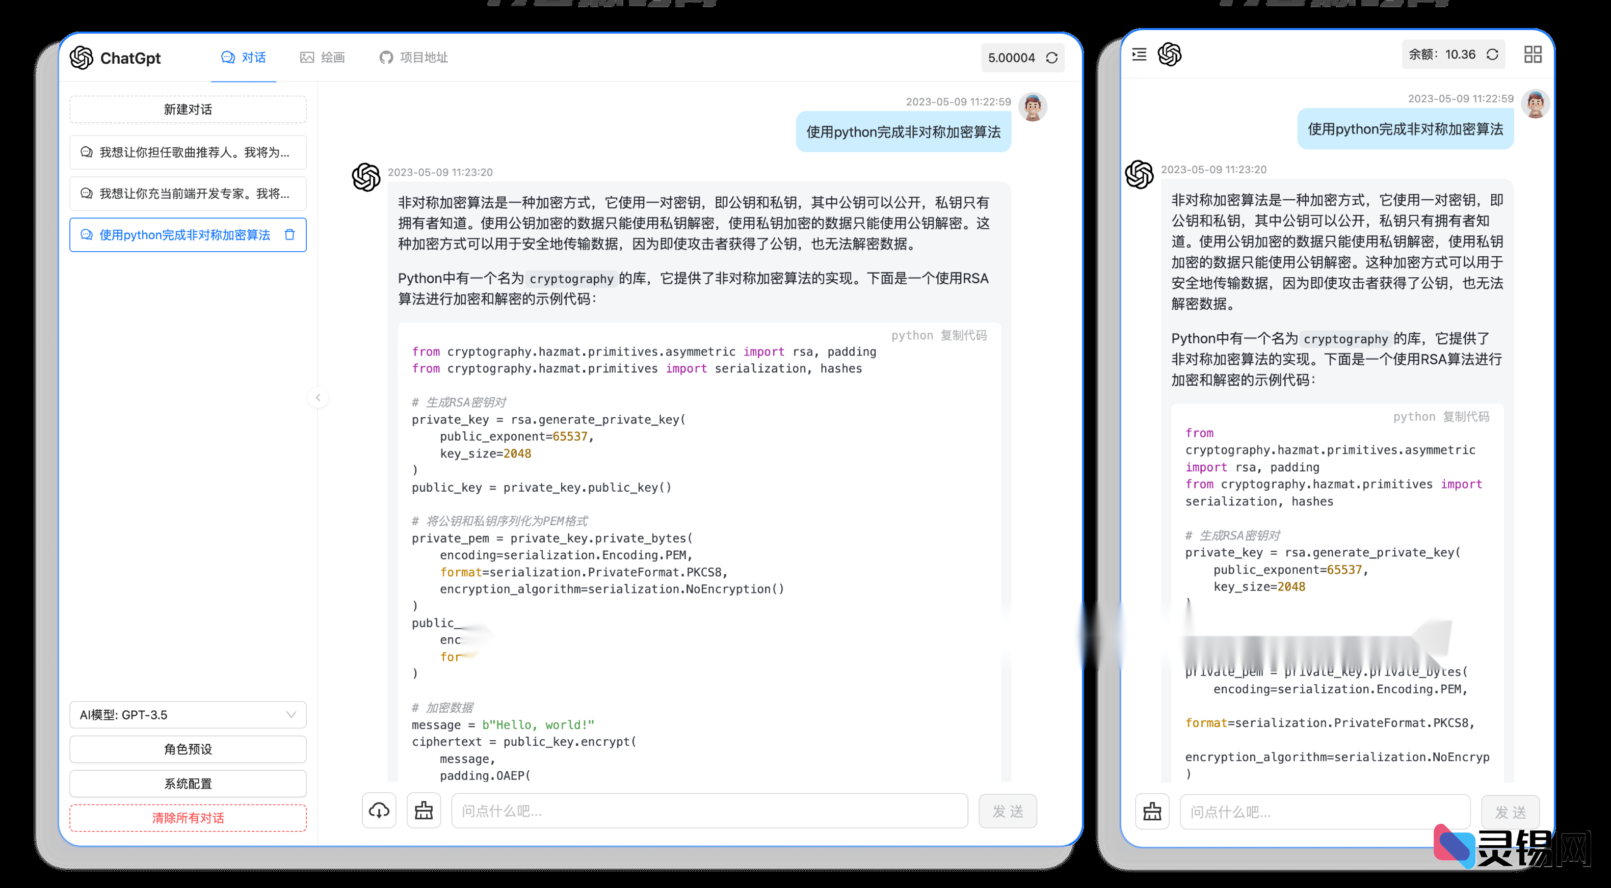Click the grid layout icon at top right
The width and height of the screenshot is (1611, 888).
[1533, 55]
